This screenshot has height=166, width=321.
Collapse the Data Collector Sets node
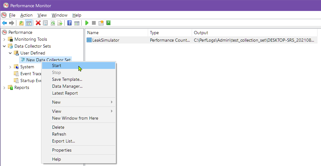pos(4,46)
